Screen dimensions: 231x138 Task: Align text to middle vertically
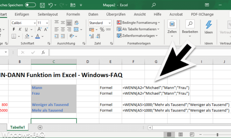(63, 22)
